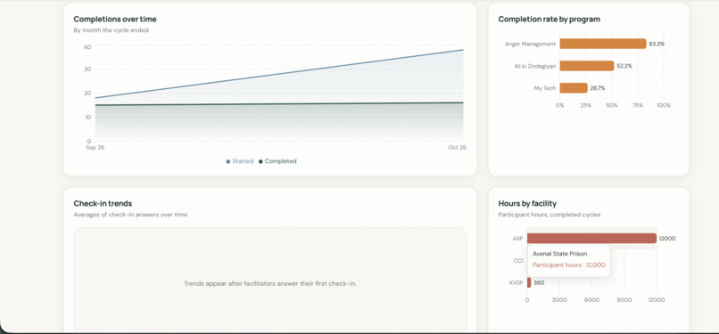Click the red ASP hours bar
Image resolution: width=719 pixels, height=334 pixels.
[x=591, y=239]
